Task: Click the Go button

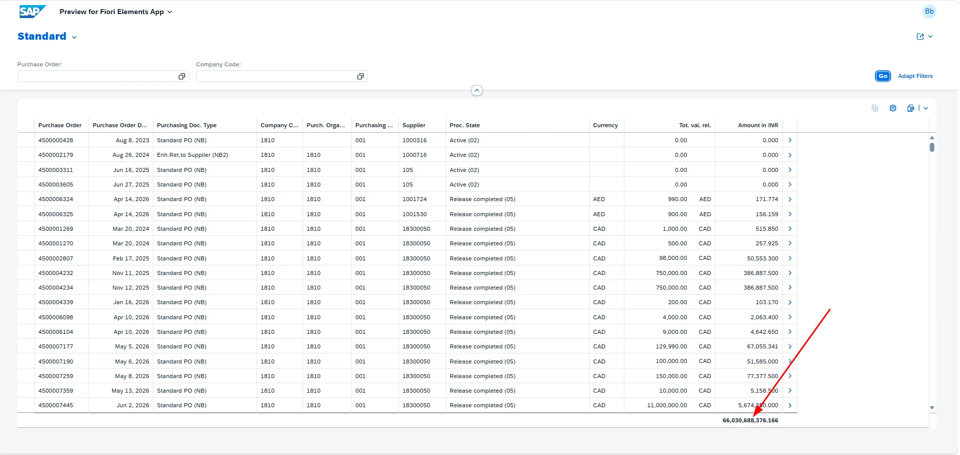Action: pos(883,76)
